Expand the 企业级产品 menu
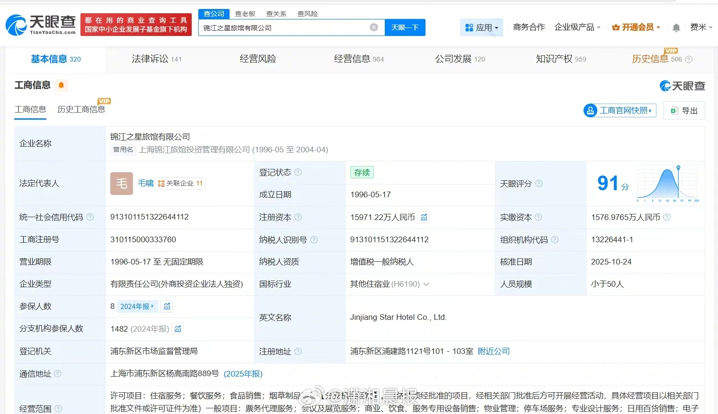The height and width of the screenshot is (414, 718). (x=577, y=27)
